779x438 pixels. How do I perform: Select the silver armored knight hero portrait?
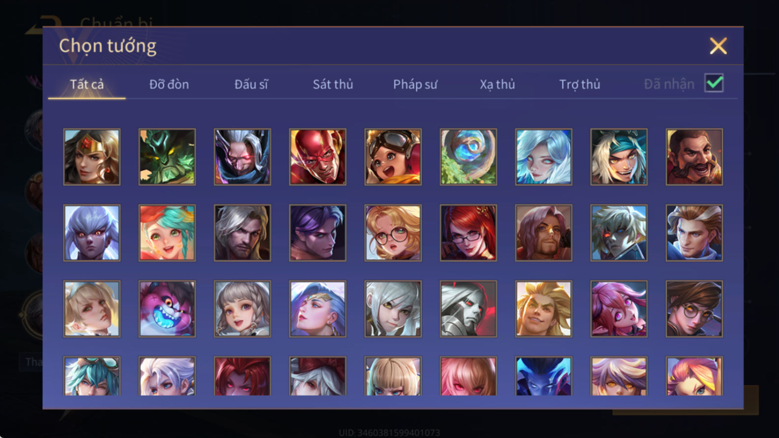[x=468, y=309]
